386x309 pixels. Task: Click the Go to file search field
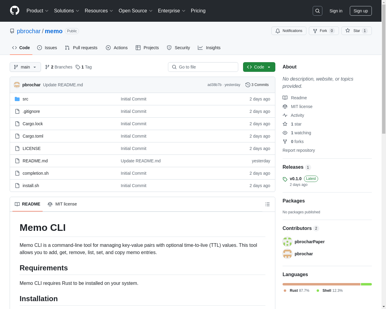click(203, 67)
